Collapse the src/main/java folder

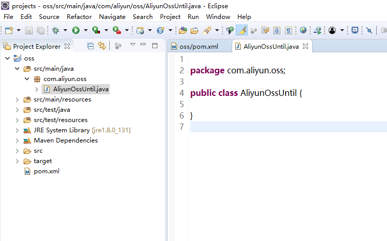(17, 69)
